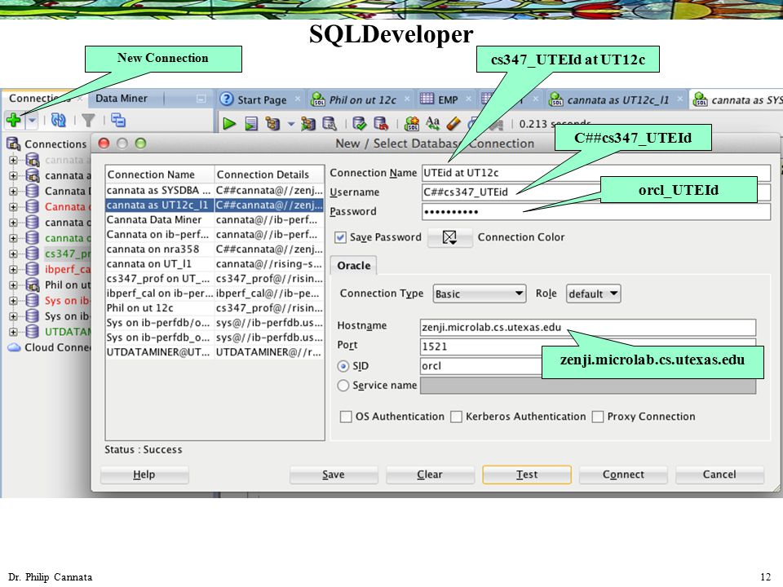Screen dimensions: 783x587
Task: Click the Test button
Action: [x=527, y=474]
